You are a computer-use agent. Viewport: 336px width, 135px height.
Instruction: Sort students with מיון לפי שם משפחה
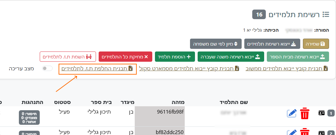(x=216, y=44)
